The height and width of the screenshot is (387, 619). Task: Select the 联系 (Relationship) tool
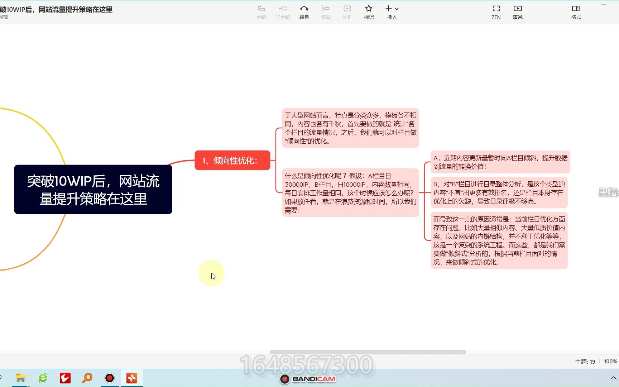click(x=304, y=12)
